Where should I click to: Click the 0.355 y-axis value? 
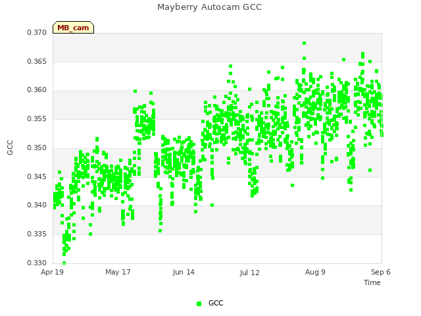(x=37, y=118)
